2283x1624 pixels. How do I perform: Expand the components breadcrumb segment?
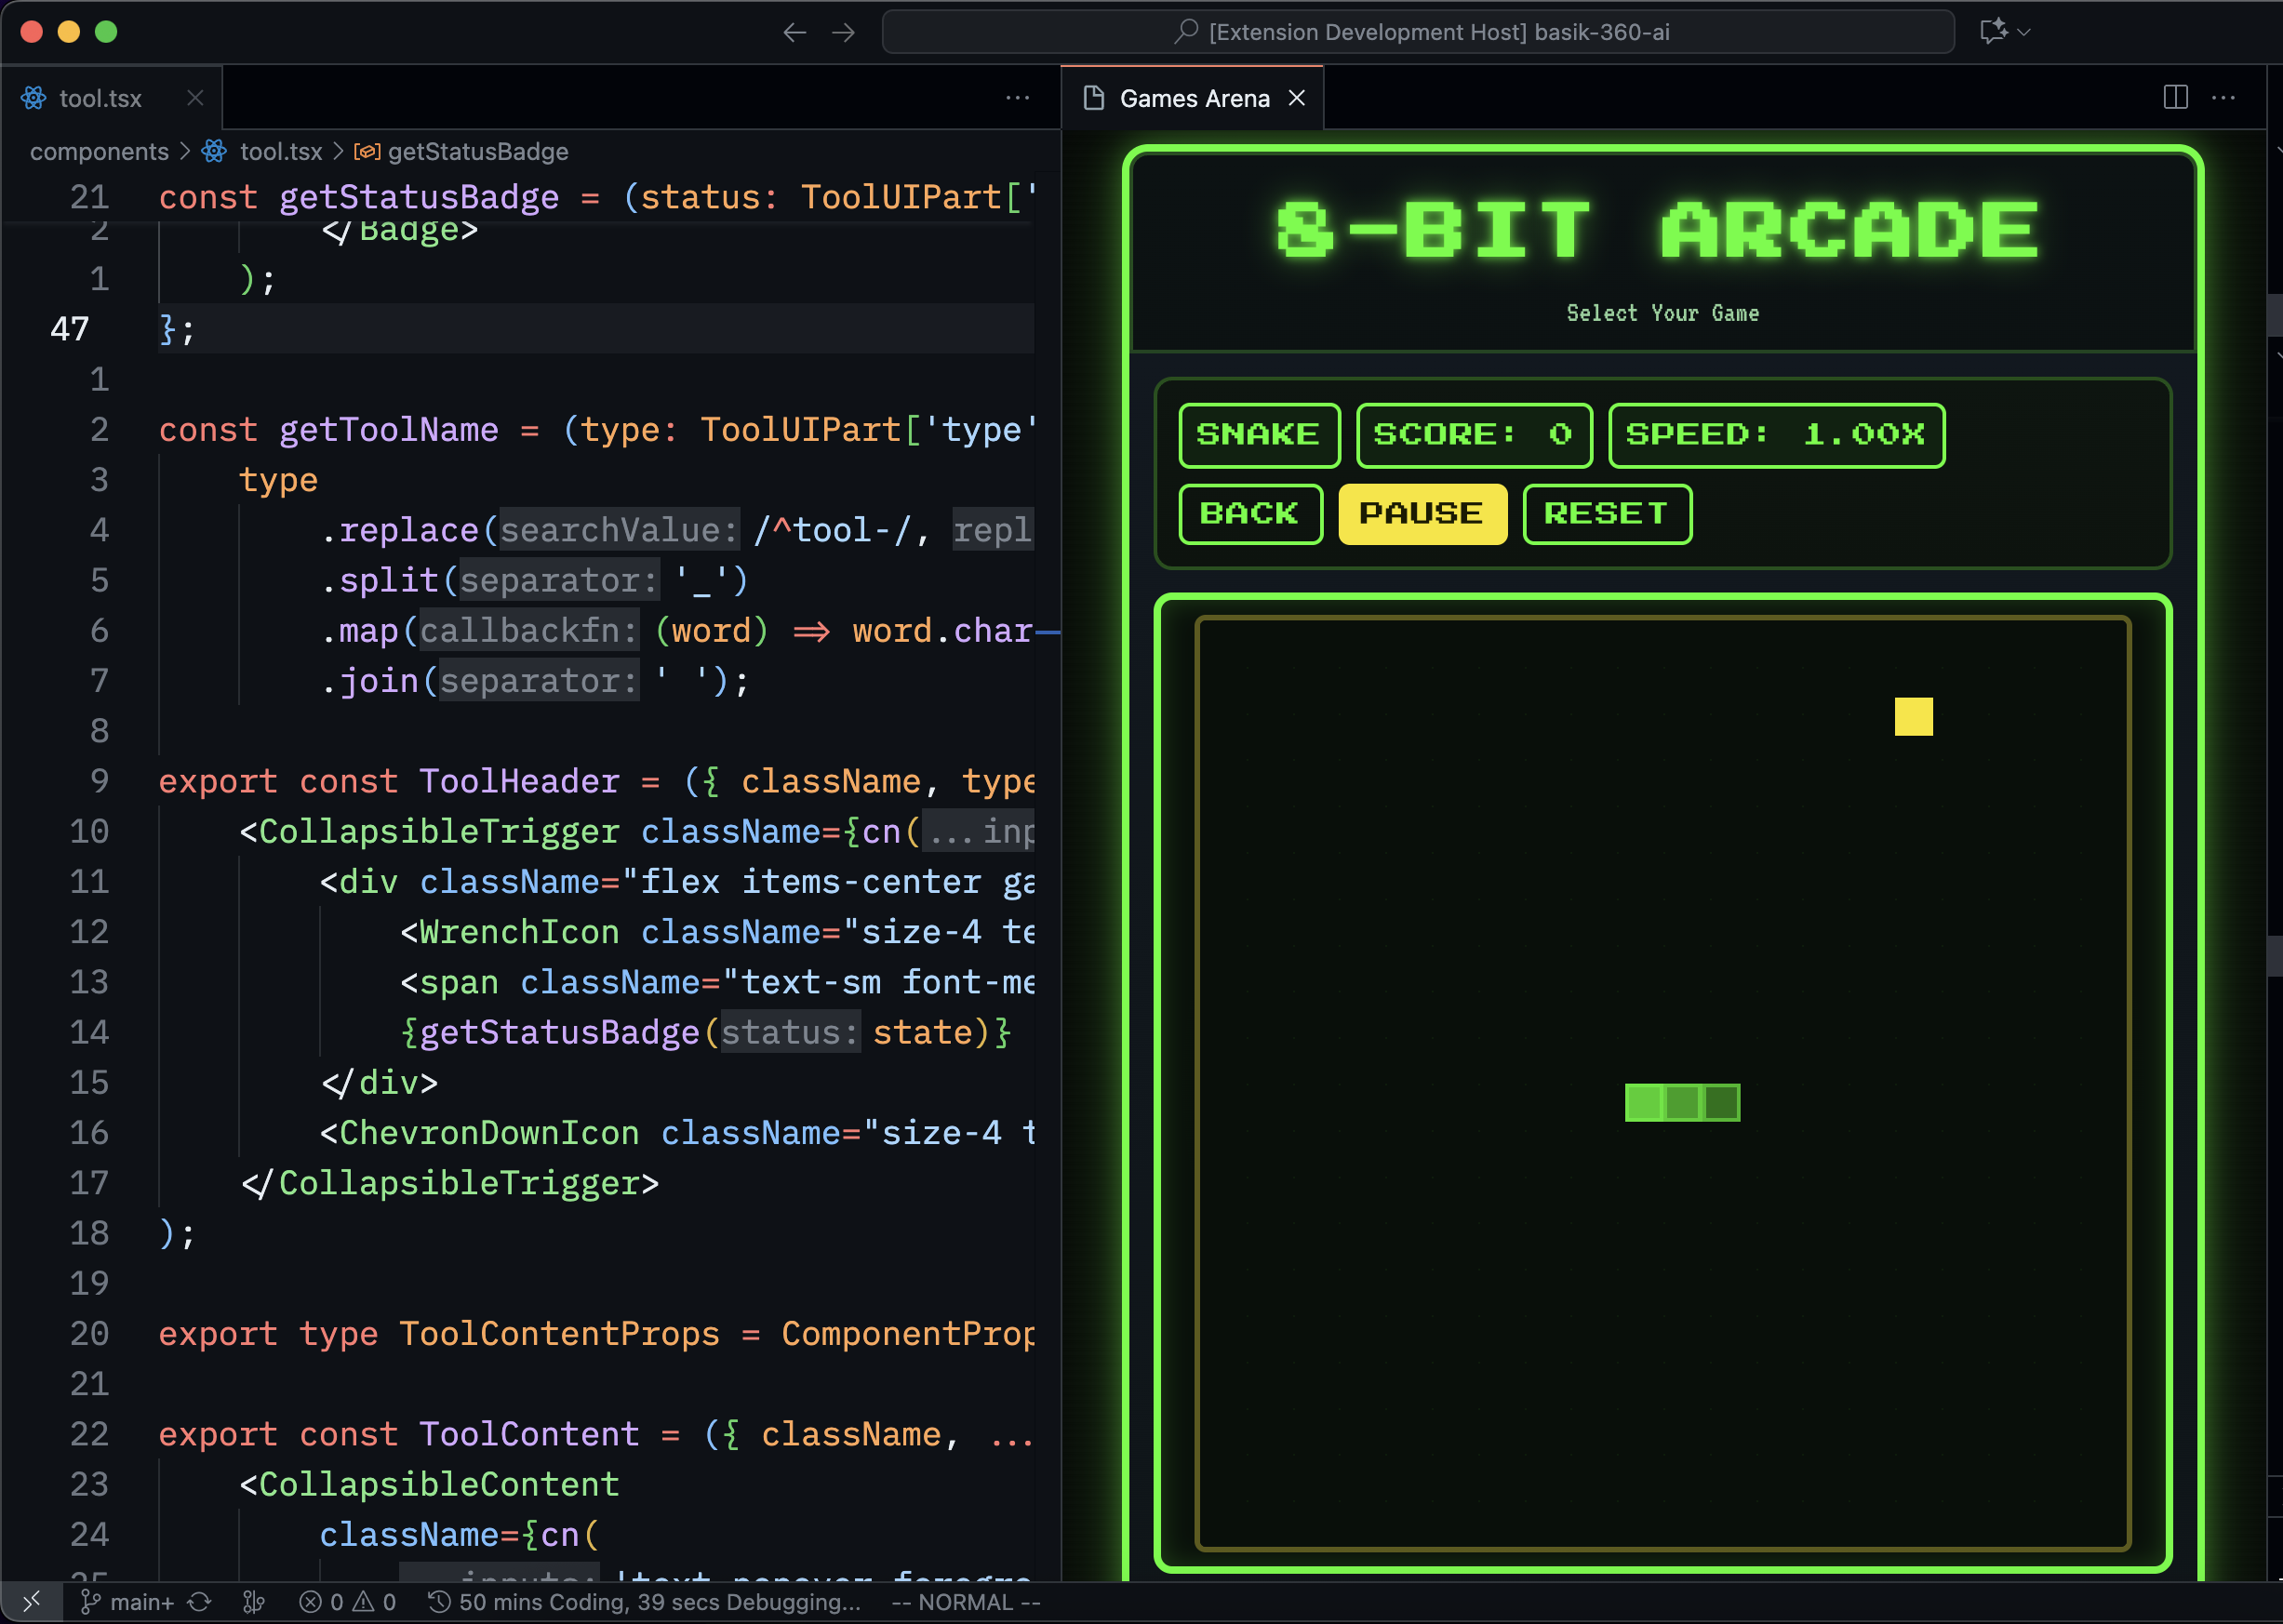pos(99,151)
